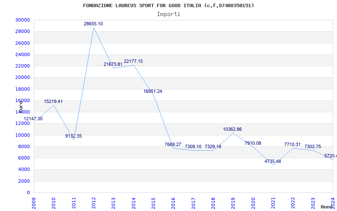Click the 22000 y-axis value

click(23, 66)
